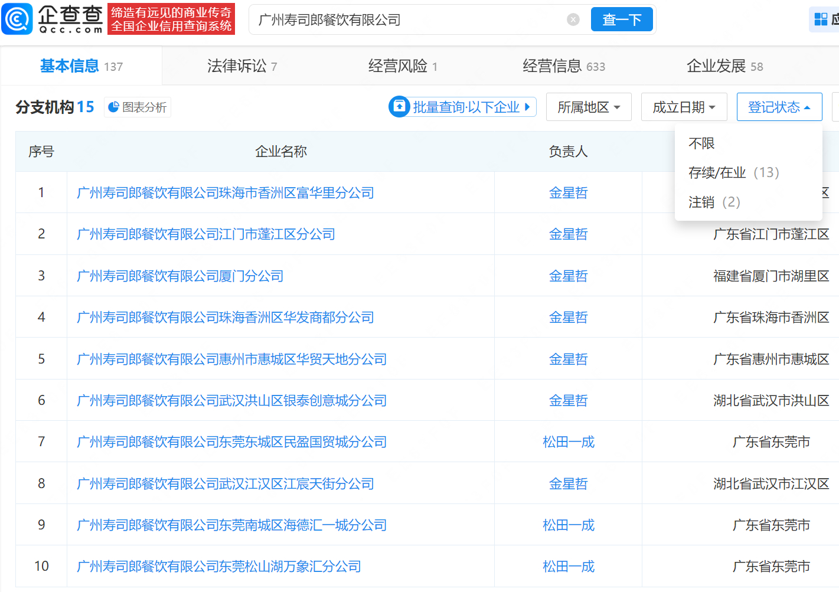The image size is (839, 592).
Task: Click 松田一成 in row 9
Action: (569, 525)
